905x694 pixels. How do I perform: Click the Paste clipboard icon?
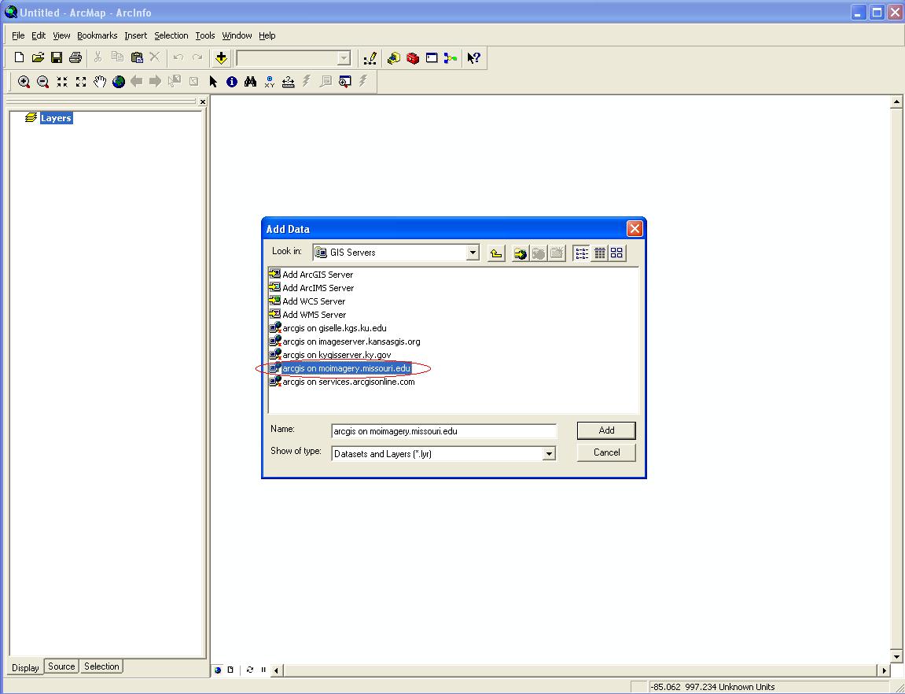click(x=137, y=57)
